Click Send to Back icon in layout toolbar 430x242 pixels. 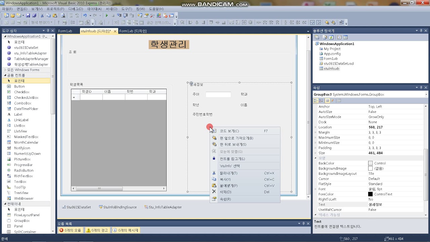(x=333, y=23)
